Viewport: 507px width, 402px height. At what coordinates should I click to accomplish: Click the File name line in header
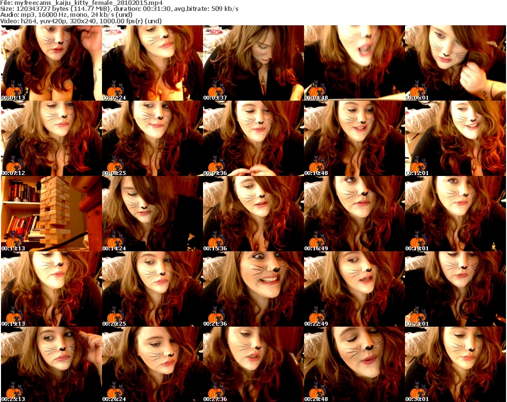click(x=81, y=3)
